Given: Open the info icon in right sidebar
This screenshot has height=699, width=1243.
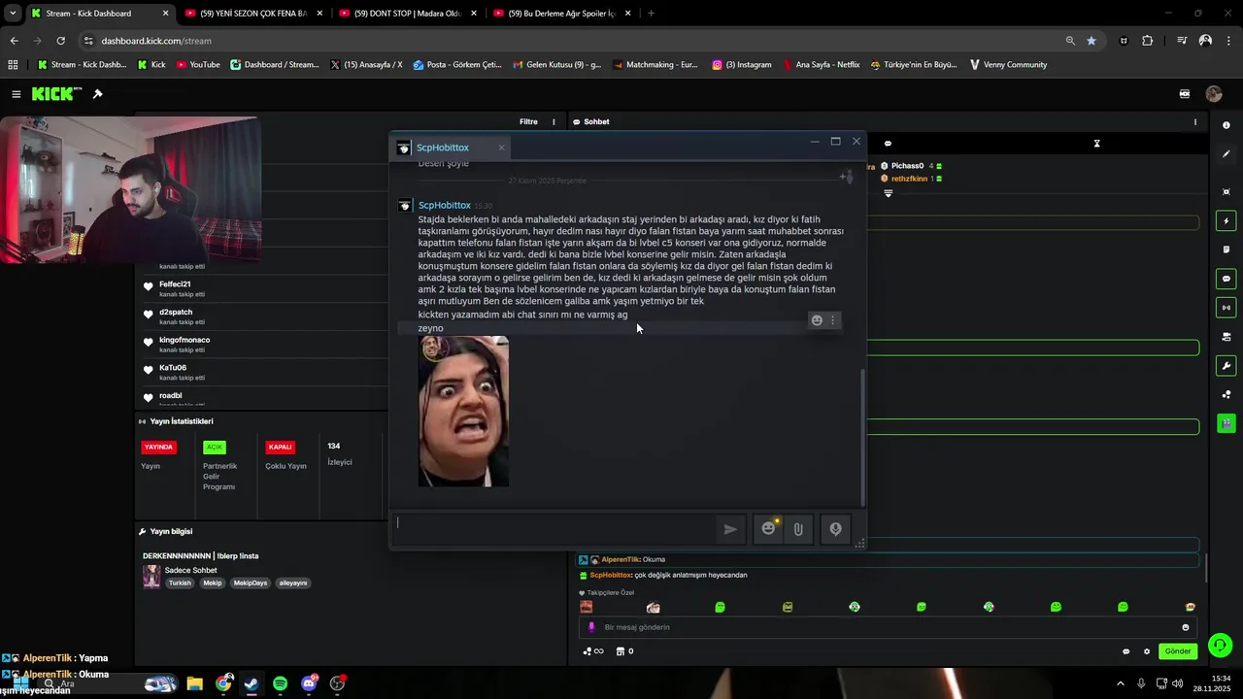Looking at the screenshot, I should [x=1226, y=125].
